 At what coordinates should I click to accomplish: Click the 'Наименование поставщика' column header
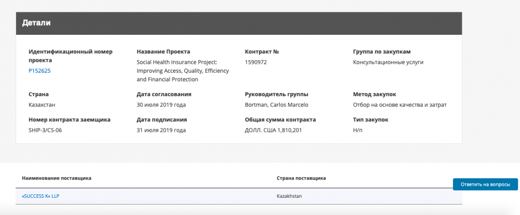(x=57, y=178)
